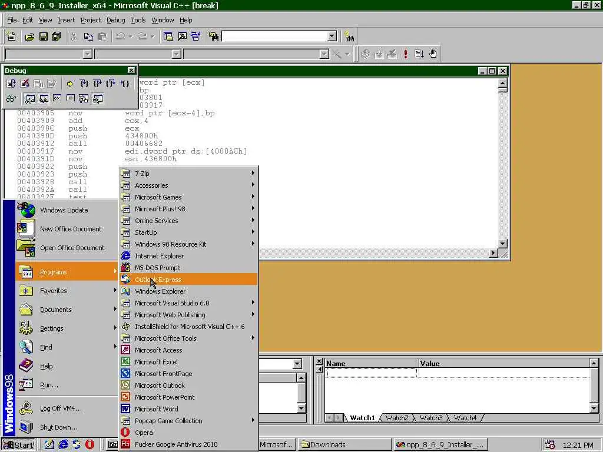Click the Open file toolbar icon
The width and height of the screenshot is (603, 452).
(29, 36)
